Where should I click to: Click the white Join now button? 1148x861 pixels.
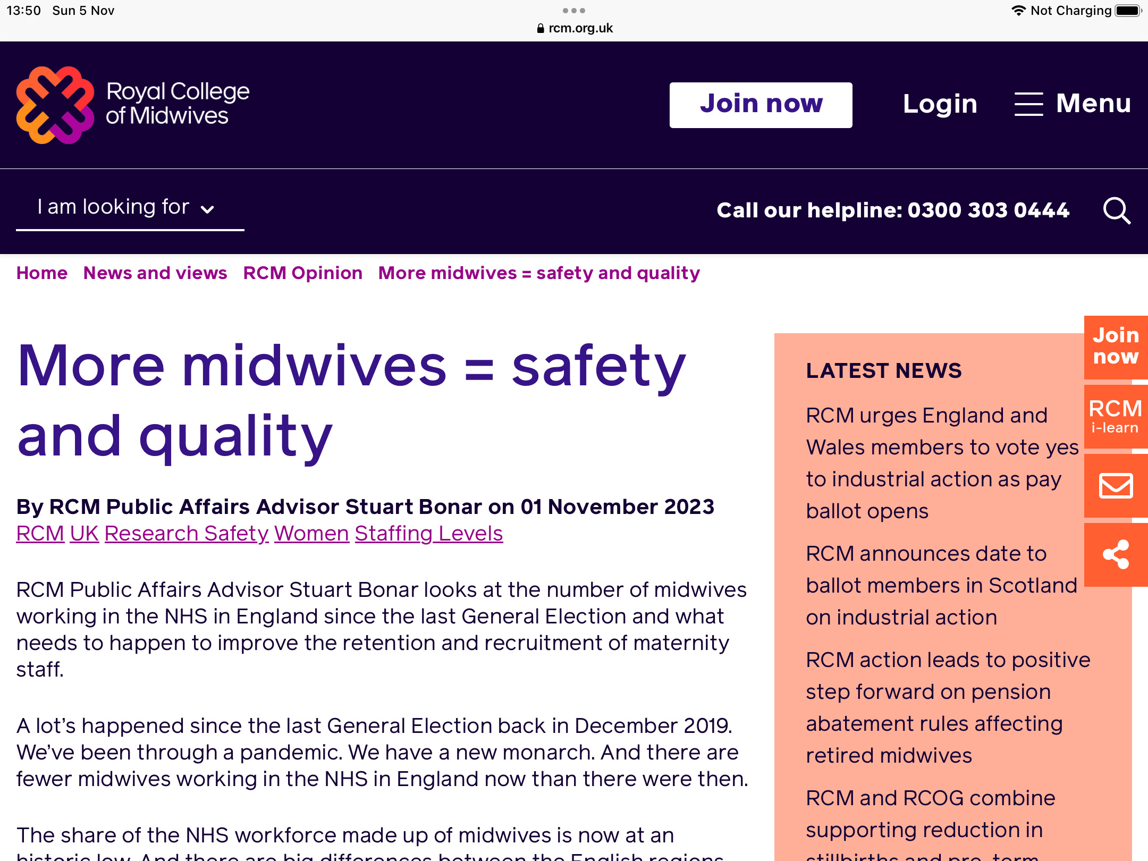point(761,105)
